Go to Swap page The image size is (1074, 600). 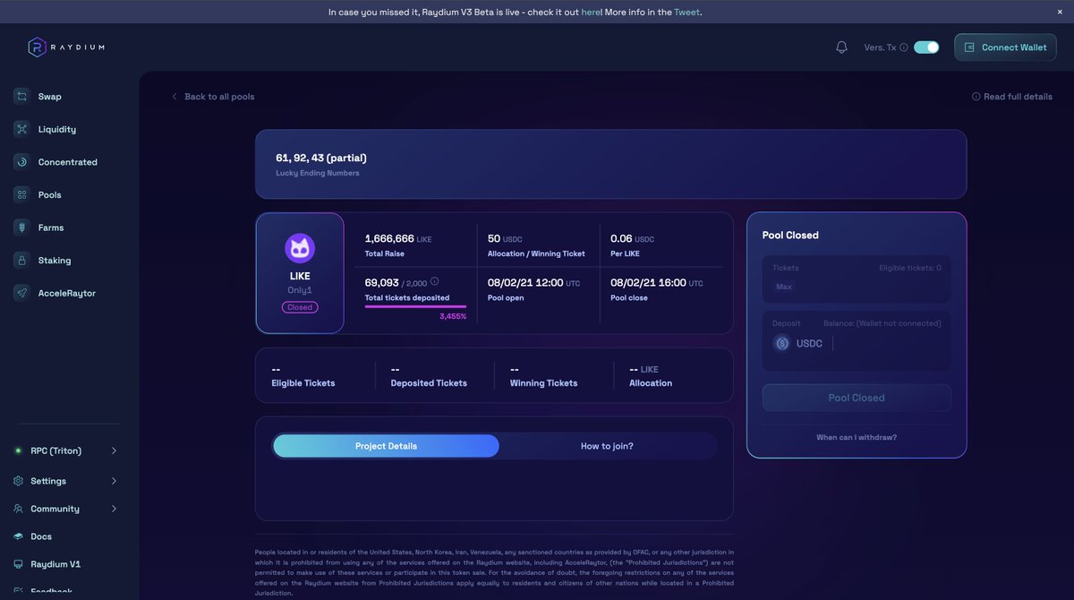click(49, 96)
